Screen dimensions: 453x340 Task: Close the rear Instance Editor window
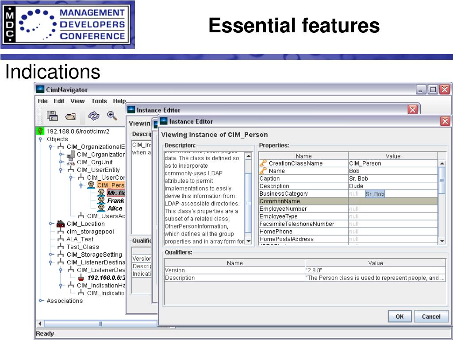(x=413, y=110)
